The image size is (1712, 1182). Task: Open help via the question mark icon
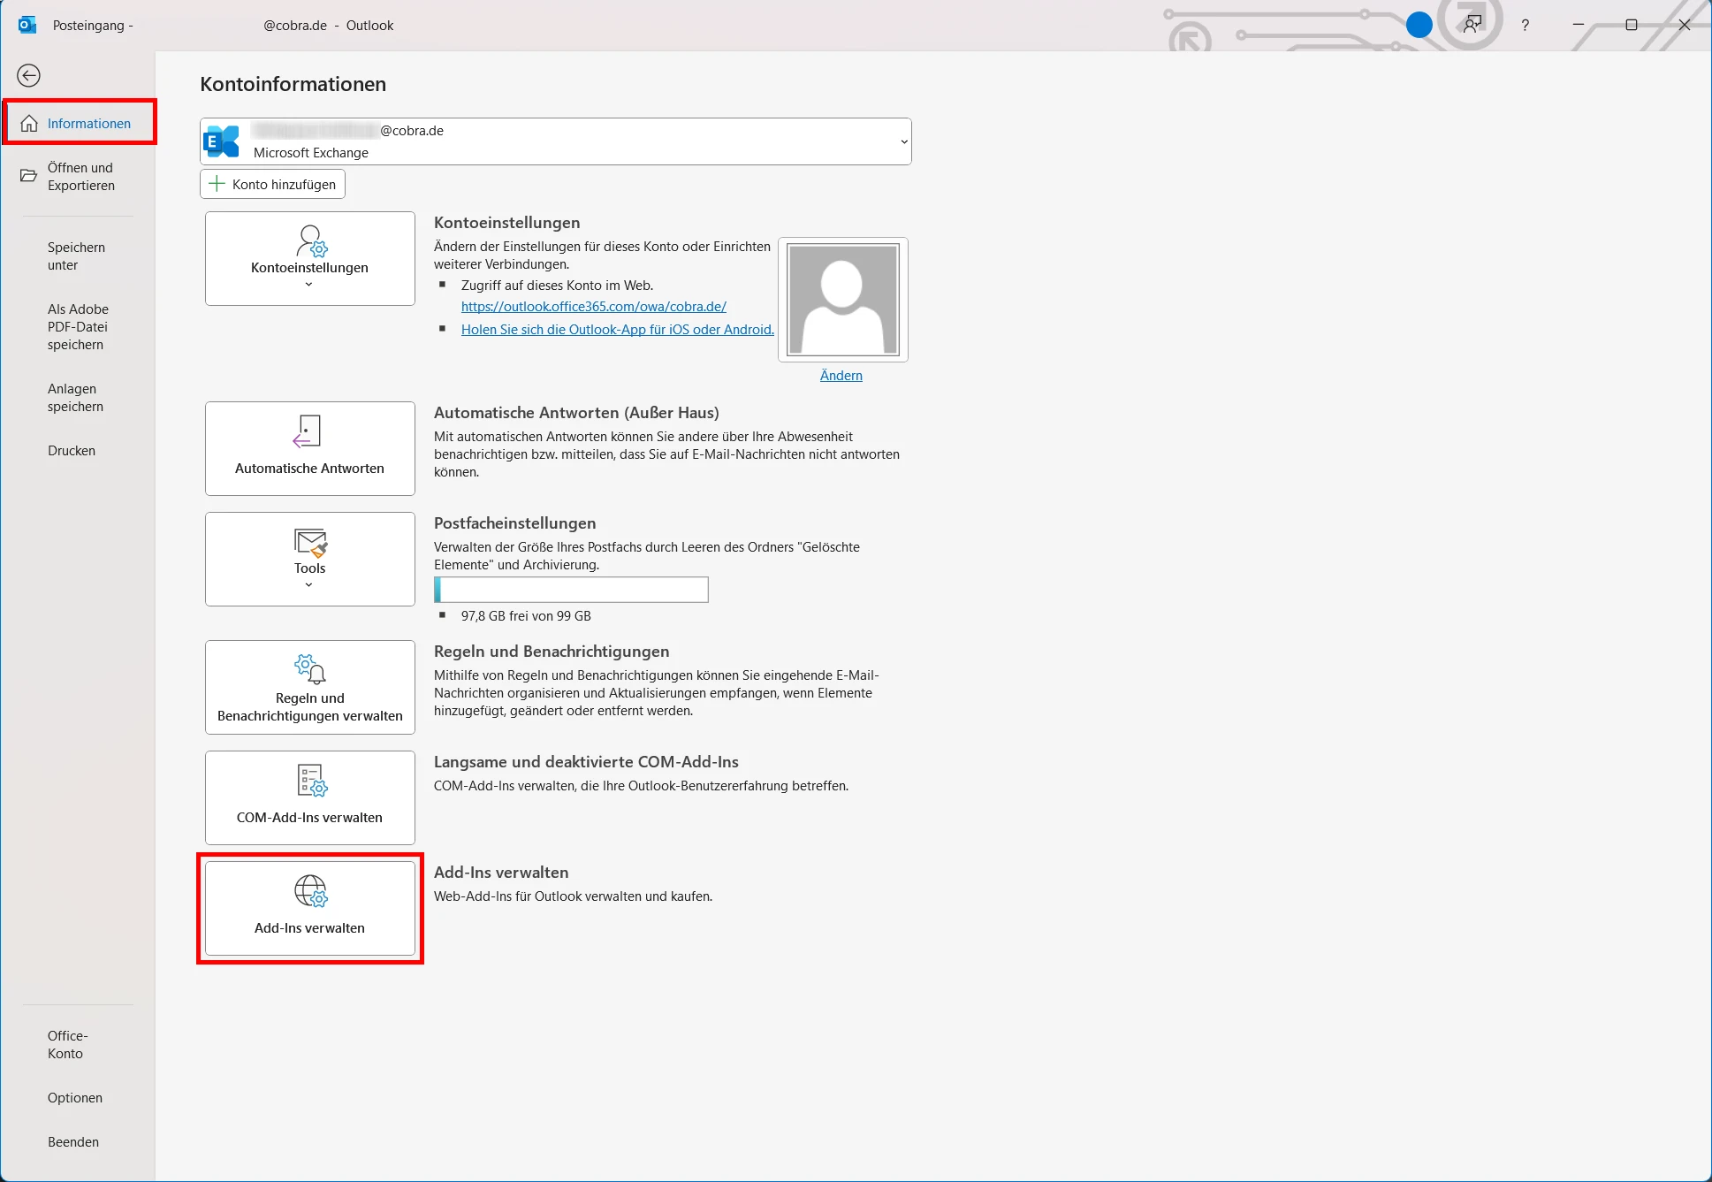pos(1525,25)
